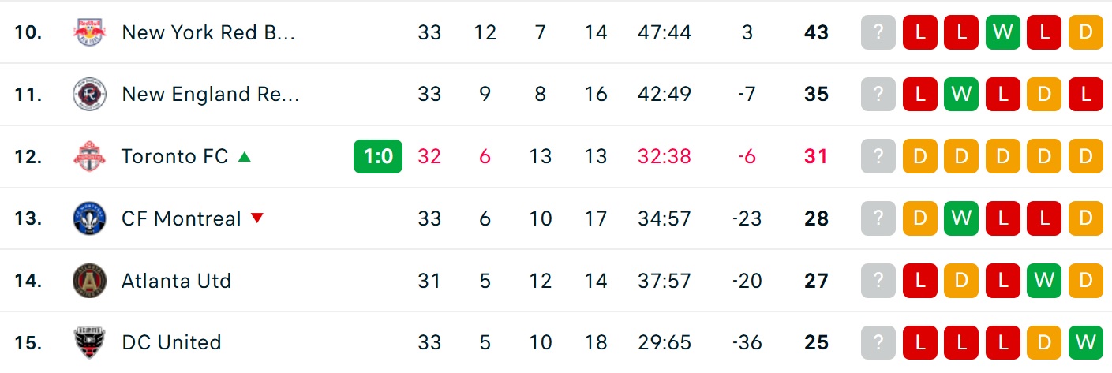Click Atlanta Utd's green W form badge
1112x373 pixels.
pos(1044,281)
